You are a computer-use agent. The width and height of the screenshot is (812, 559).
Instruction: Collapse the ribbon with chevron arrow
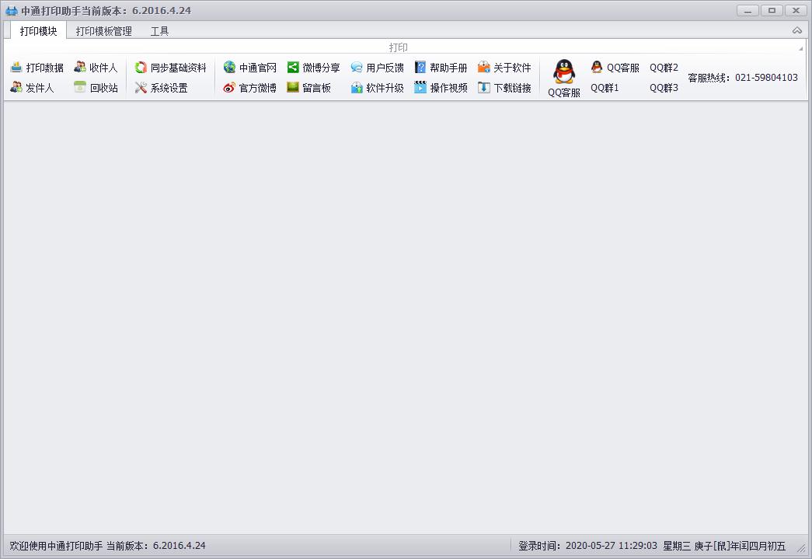(x=797, y=31)
